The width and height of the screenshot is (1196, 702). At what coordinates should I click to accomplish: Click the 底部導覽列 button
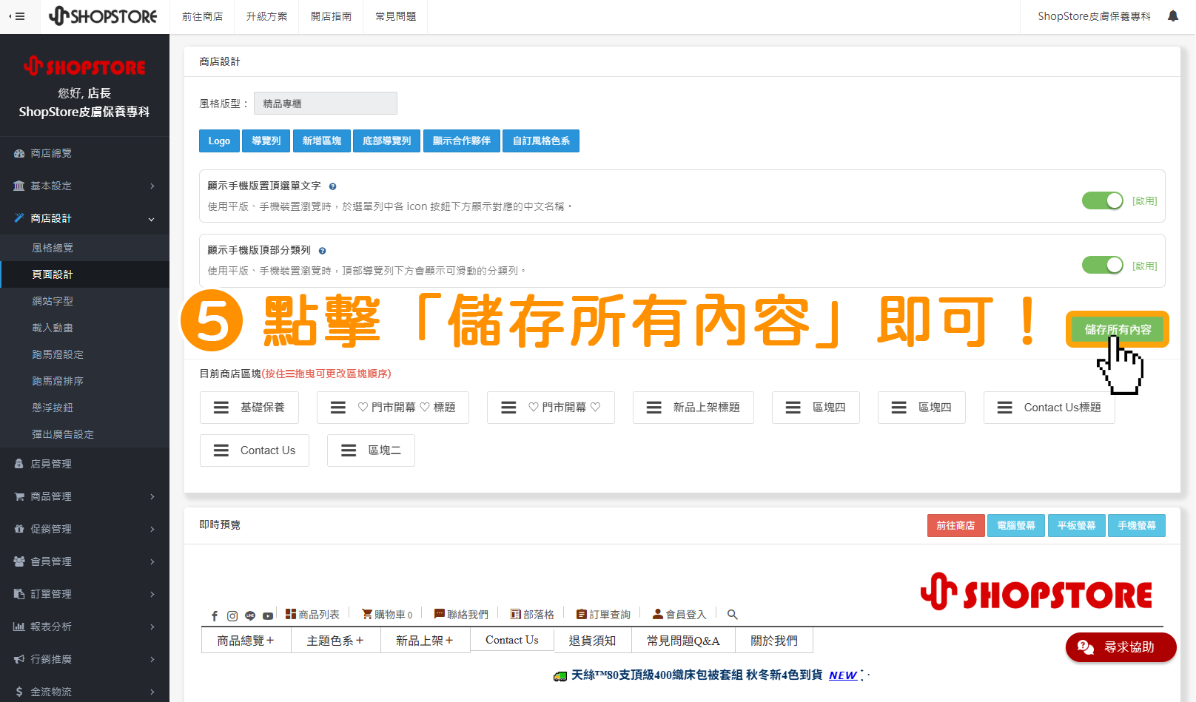387,141
